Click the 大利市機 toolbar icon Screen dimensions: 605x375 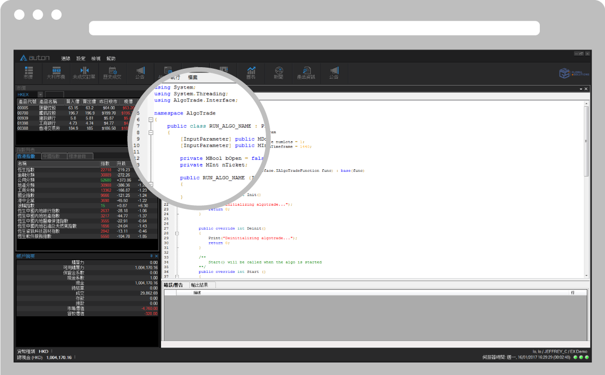coord(56,72)
